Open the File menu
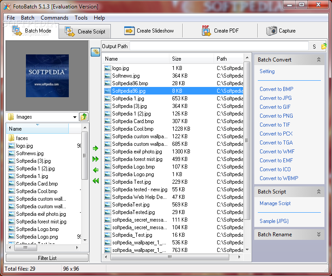The image size is (332, 276). tap(11, 18)
